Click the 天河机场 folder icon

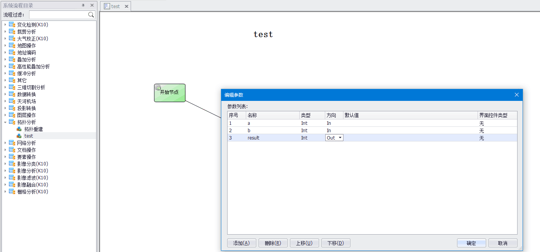(12, 101)
